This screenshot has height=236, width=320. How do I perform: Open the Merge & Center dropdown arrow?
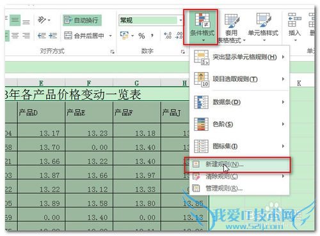click(111, 36)
